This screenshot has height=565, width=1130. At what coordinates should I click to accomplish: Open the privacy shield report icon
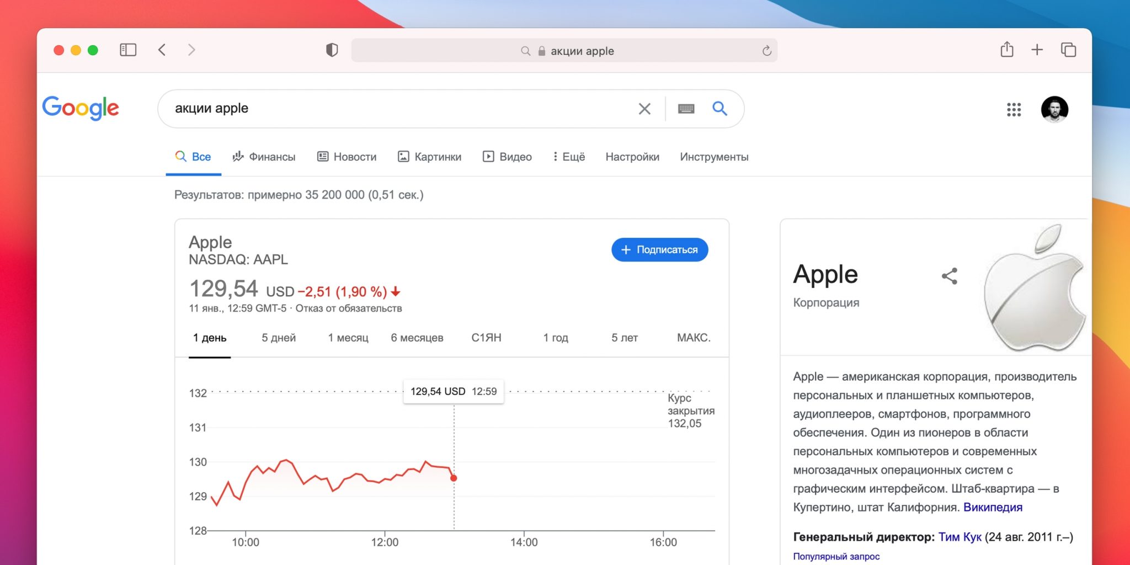(x=332, y=50)
